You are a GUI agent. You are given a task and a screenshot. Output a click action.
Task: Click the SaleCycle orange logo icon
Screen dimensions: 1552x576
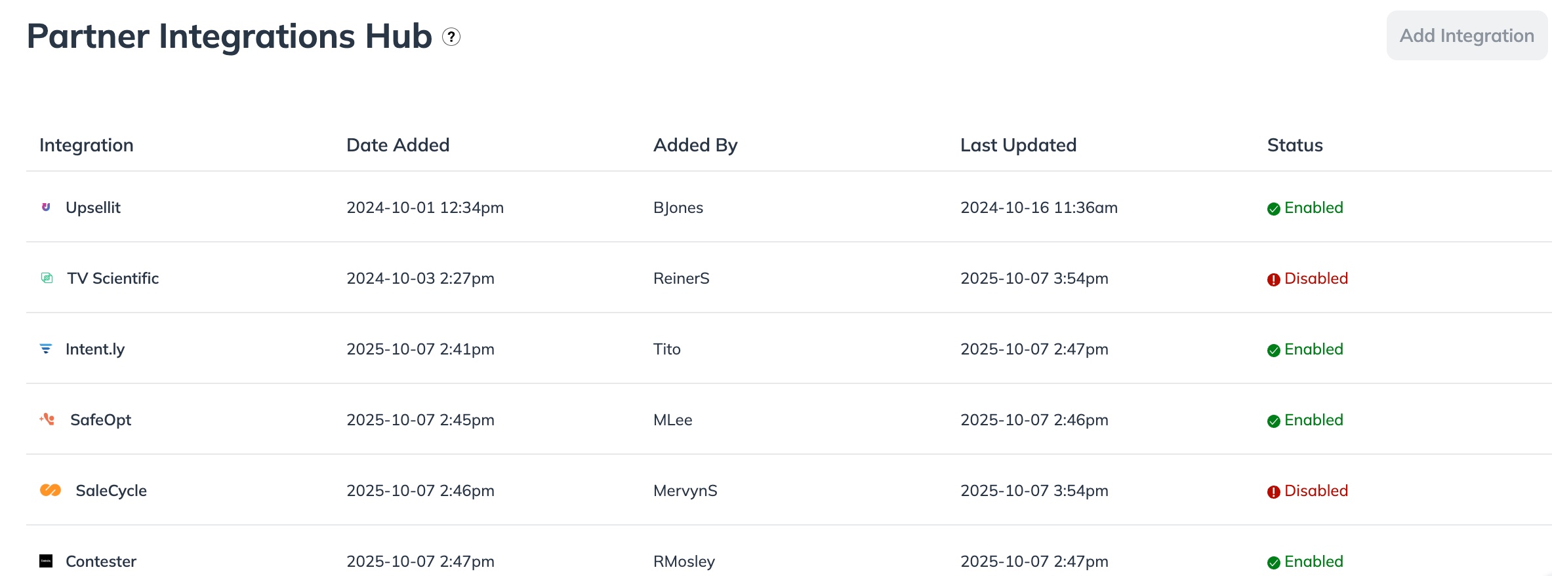[x=51, y=490]
